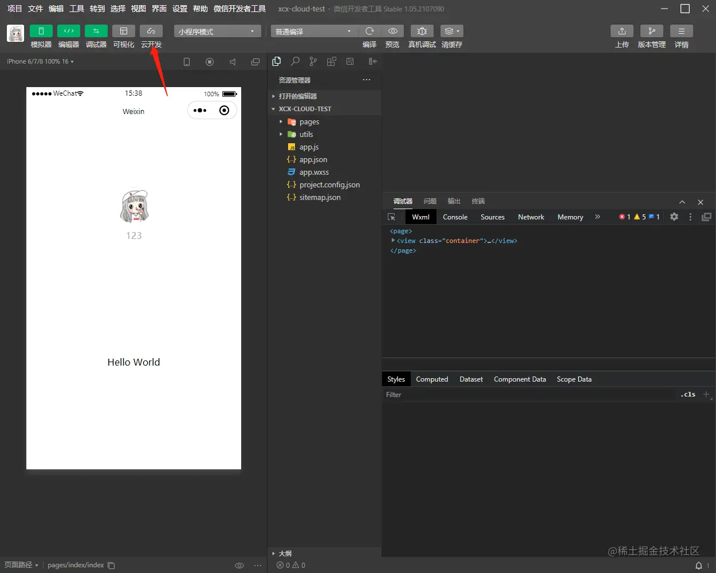Screen dimensions: 716x573
Task: Start real device debugging (真机调试)
Action: click(x=422, y=31)
